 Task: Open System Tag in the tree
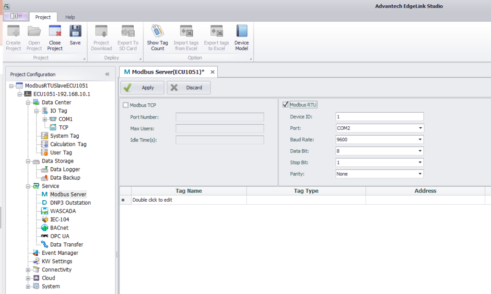click(65, 136)
